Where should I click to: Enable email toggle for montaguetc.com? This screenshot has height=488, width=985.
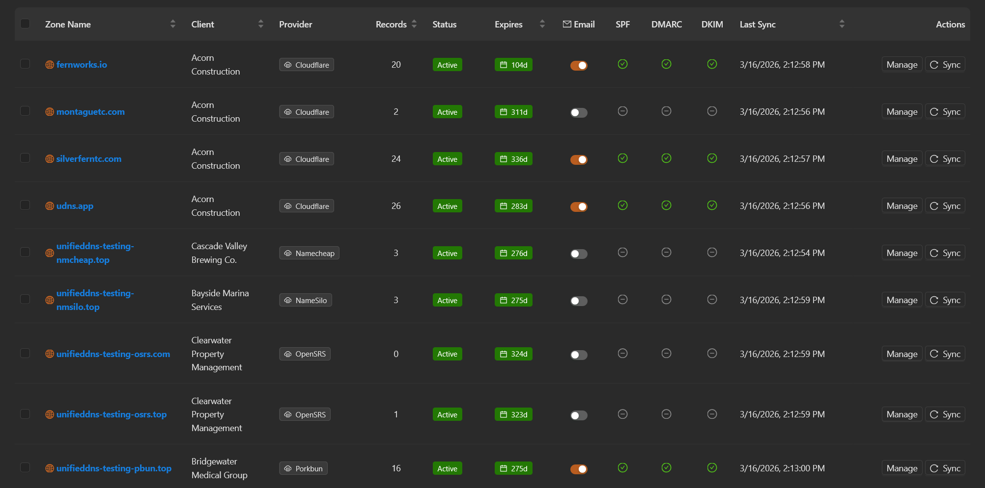click(579, 112)
